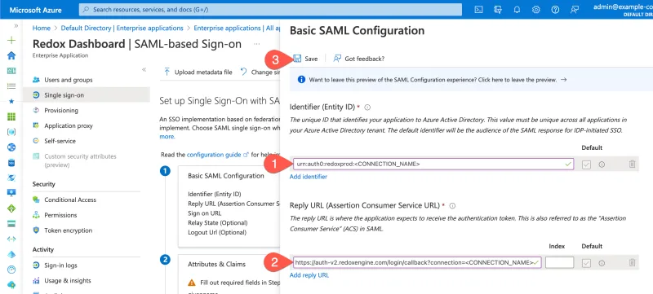Viewport: 653px width, 294px height.
Task: Open Permissions under Security
Action: point(60,215)
